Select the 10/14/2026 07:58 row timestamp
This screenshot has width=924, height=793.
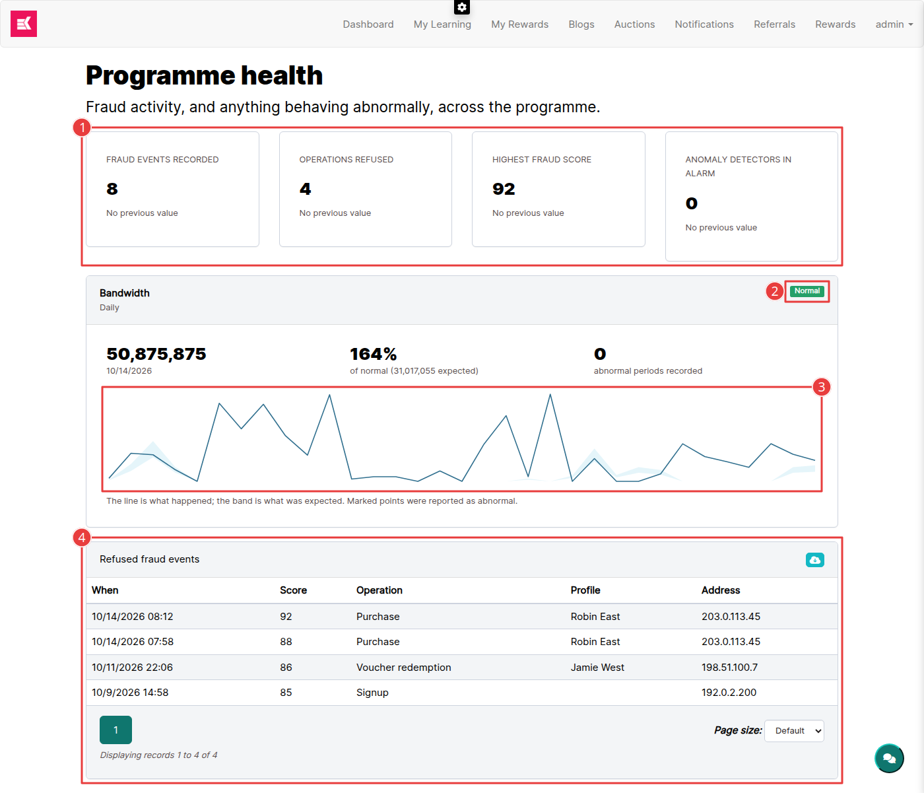click(x=133, y=642)
